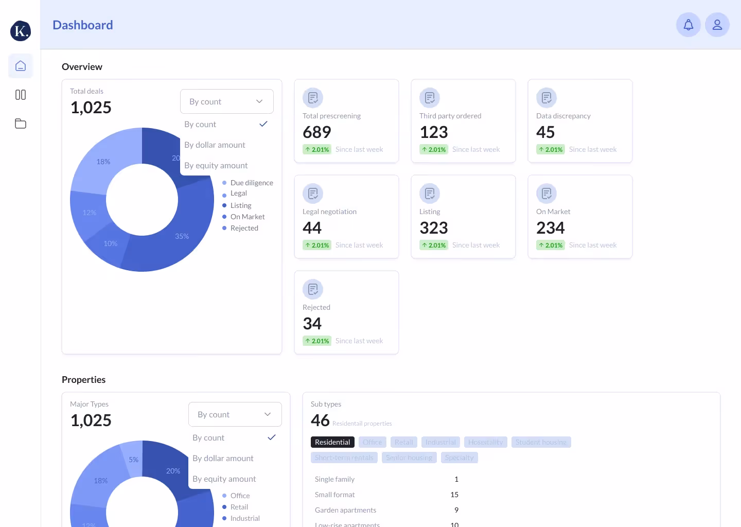This screenshot has width=741, height=527.
Task: Open the Home page from the sidebar
Action: coord(20,66)
